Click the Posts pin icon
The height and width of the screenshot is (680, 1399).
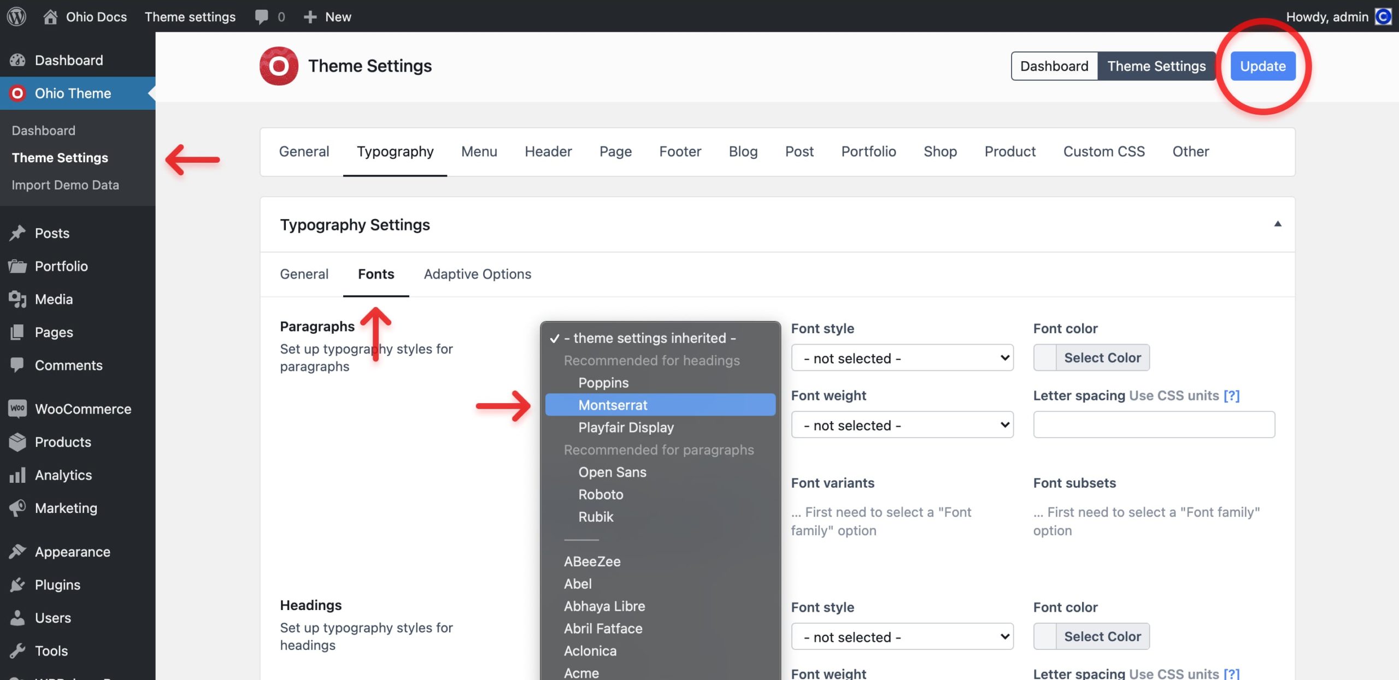click(17, 233)
